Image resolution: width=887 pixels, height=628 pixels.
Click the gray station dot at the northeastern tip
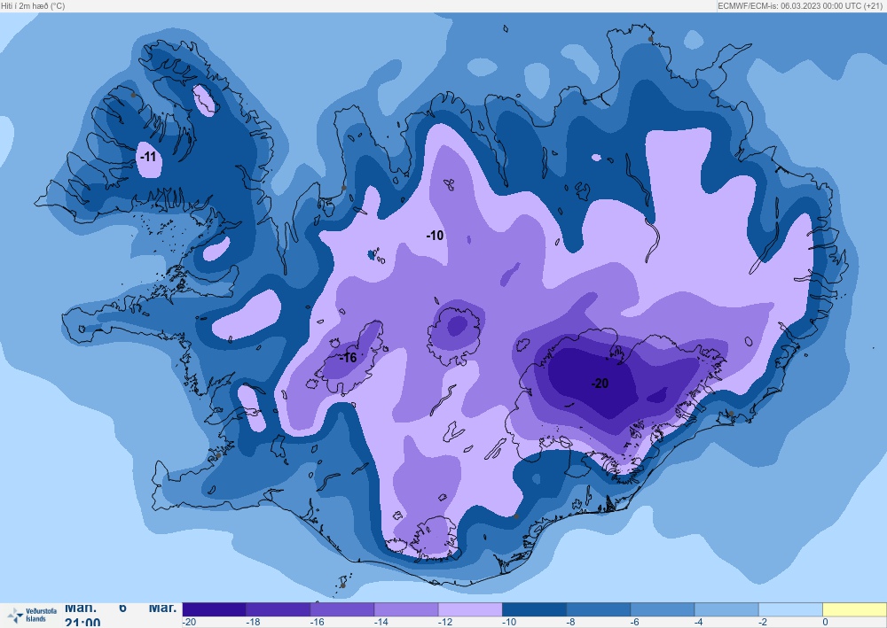[650, 39]
